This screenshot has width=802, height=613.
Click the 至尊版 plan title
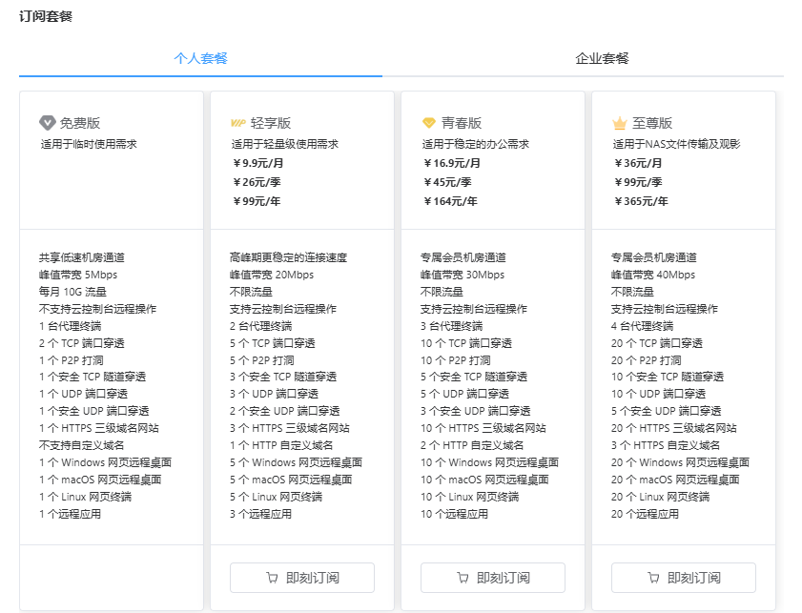coord(652,123)
